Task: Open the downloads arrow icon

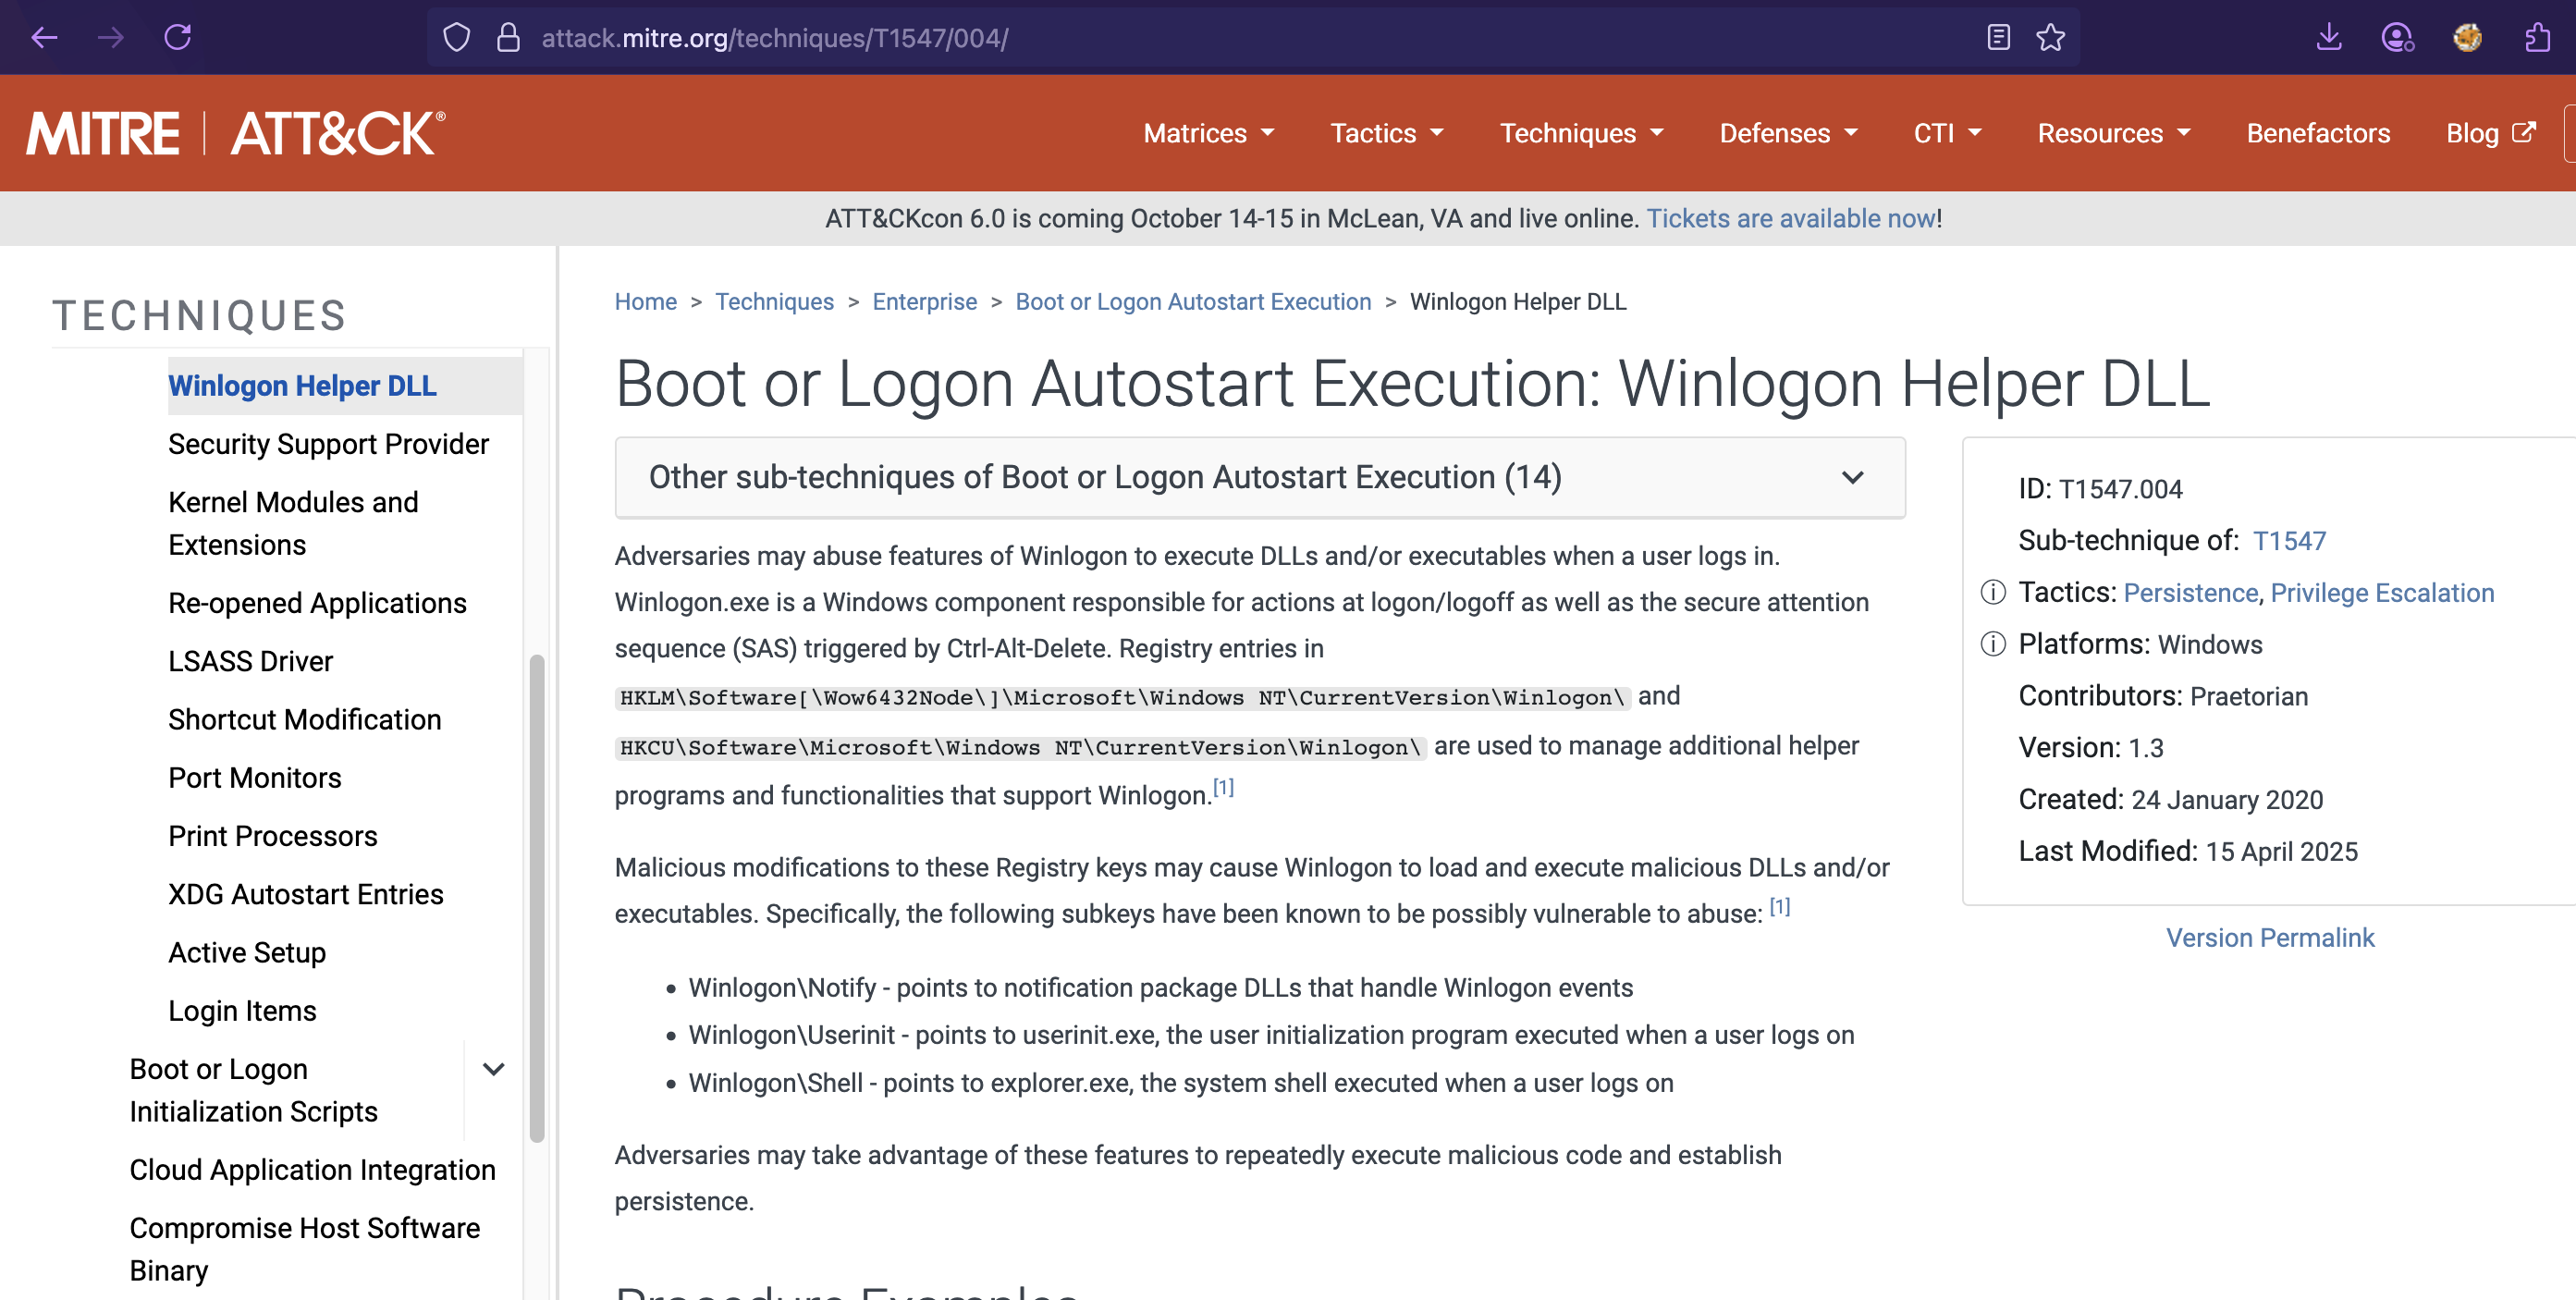Action: [x=2329, y=38]
